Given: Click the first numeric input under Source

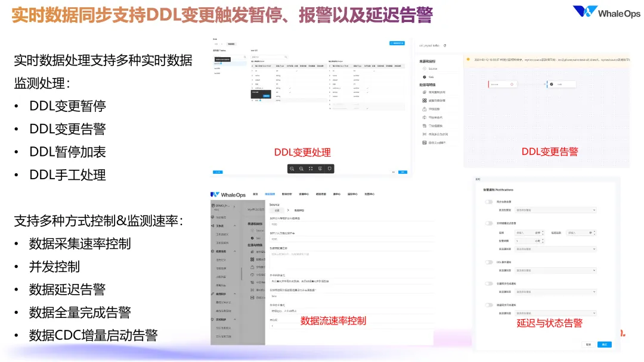Looking at the screenshot, I should click(351, 224).
